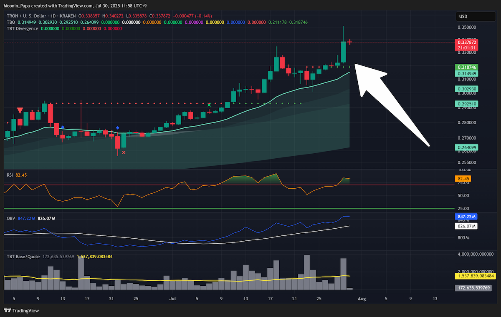501x317 pixels.
Task: Click the RSI indicator legend label
Action: pyautogui.click(x=10, y=175)
